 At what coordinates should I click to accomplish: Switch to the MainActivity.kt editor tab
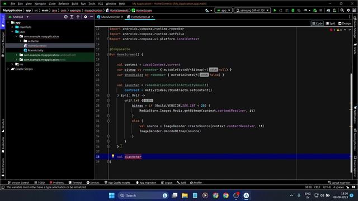(110, 17)
